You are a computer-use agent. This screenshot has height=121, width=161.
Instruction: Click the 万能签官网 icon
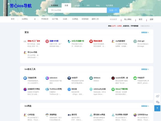click(x=25, y=78)
